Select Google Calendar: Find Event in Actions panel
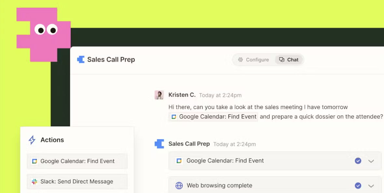Image resolution: width=384 pixels, height=193 pixels. point(77,161)
